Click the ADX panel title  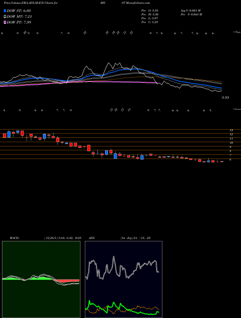coord(92,238)
